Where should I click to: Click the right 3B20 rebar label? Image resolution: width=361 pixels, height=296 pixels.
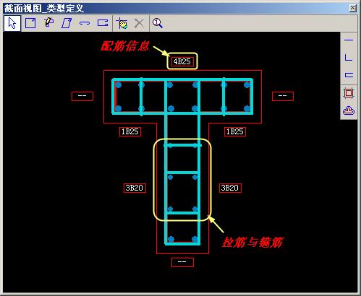pos(230,188)
